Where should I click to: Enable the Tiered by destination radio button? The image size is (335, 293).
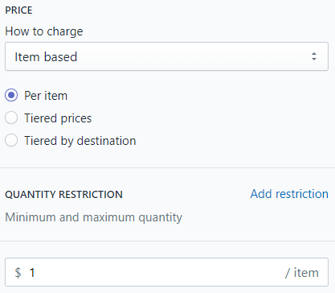(x=11, y=140)
